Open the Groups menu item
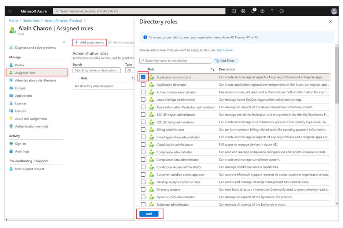This screenshot has width=343, height=228. pyautogui.click(x=20, y=88)
